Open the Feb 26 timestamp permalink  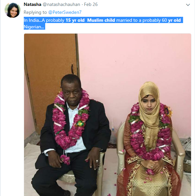click(x=91, y=4)
